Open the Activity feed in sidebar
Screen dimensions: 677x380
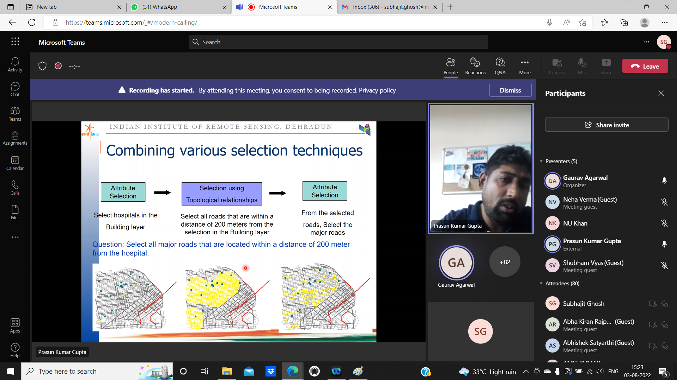15,65
